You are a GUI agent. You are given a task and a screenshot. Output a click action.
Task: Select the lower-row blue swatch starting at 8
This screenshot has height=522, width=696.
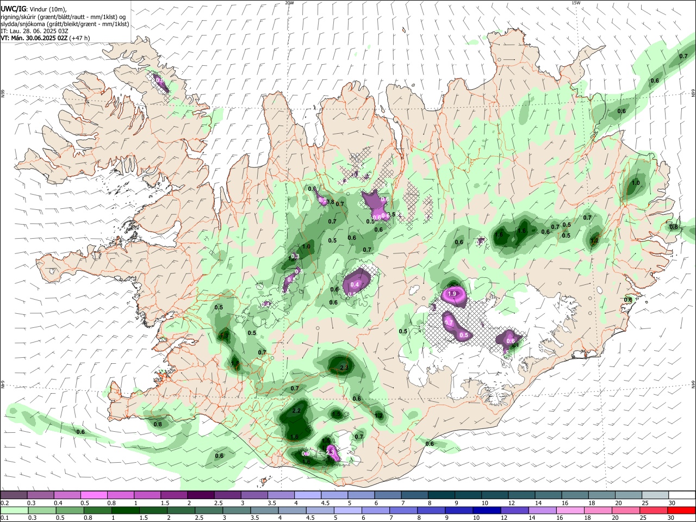tap(431, 511)
